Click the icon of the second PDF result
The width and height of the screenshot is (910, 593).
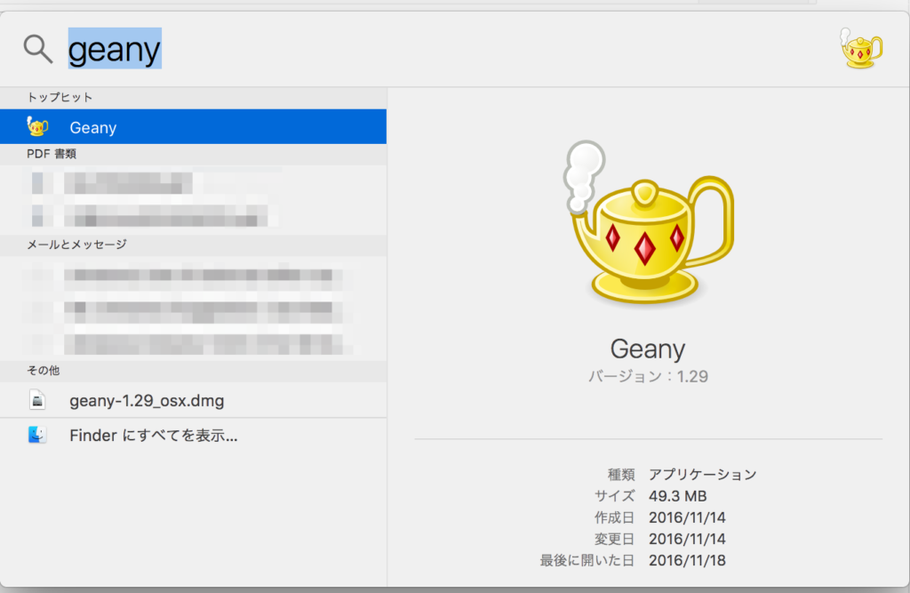(36, 214)
